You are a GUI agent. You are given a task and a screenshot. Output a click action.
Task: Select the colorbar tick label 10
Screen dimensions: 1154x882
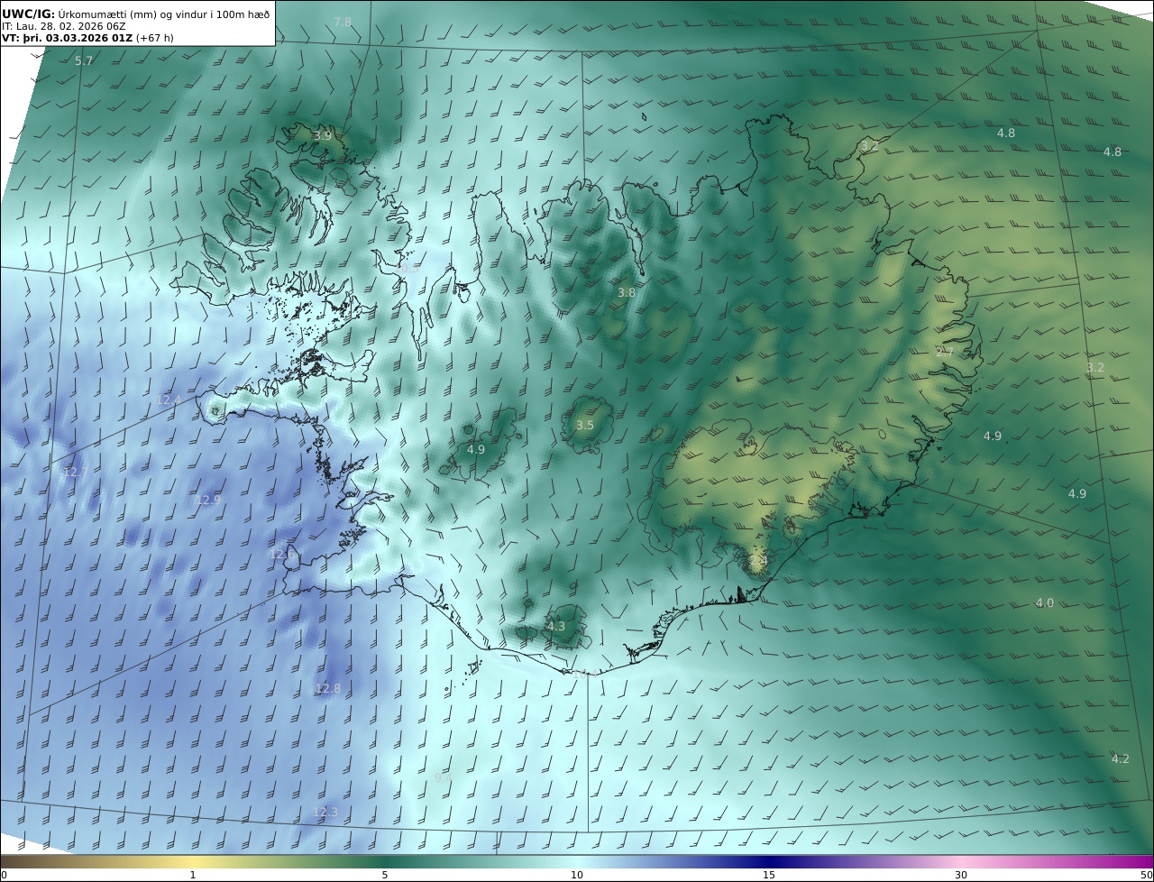577,875
